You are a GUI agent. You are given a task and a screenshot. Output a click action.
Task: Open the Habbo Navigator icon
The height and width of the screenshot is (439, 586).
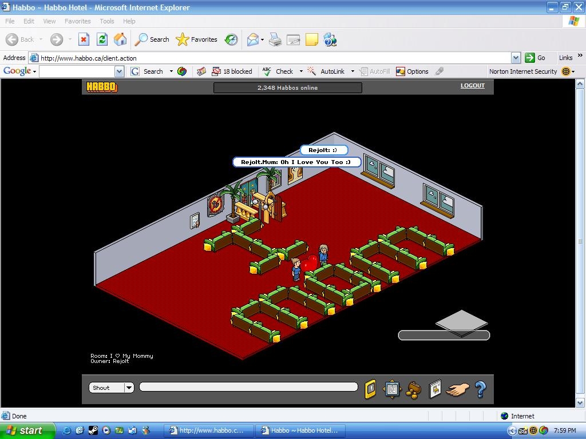pyautogui.click(x=391, y=389)
